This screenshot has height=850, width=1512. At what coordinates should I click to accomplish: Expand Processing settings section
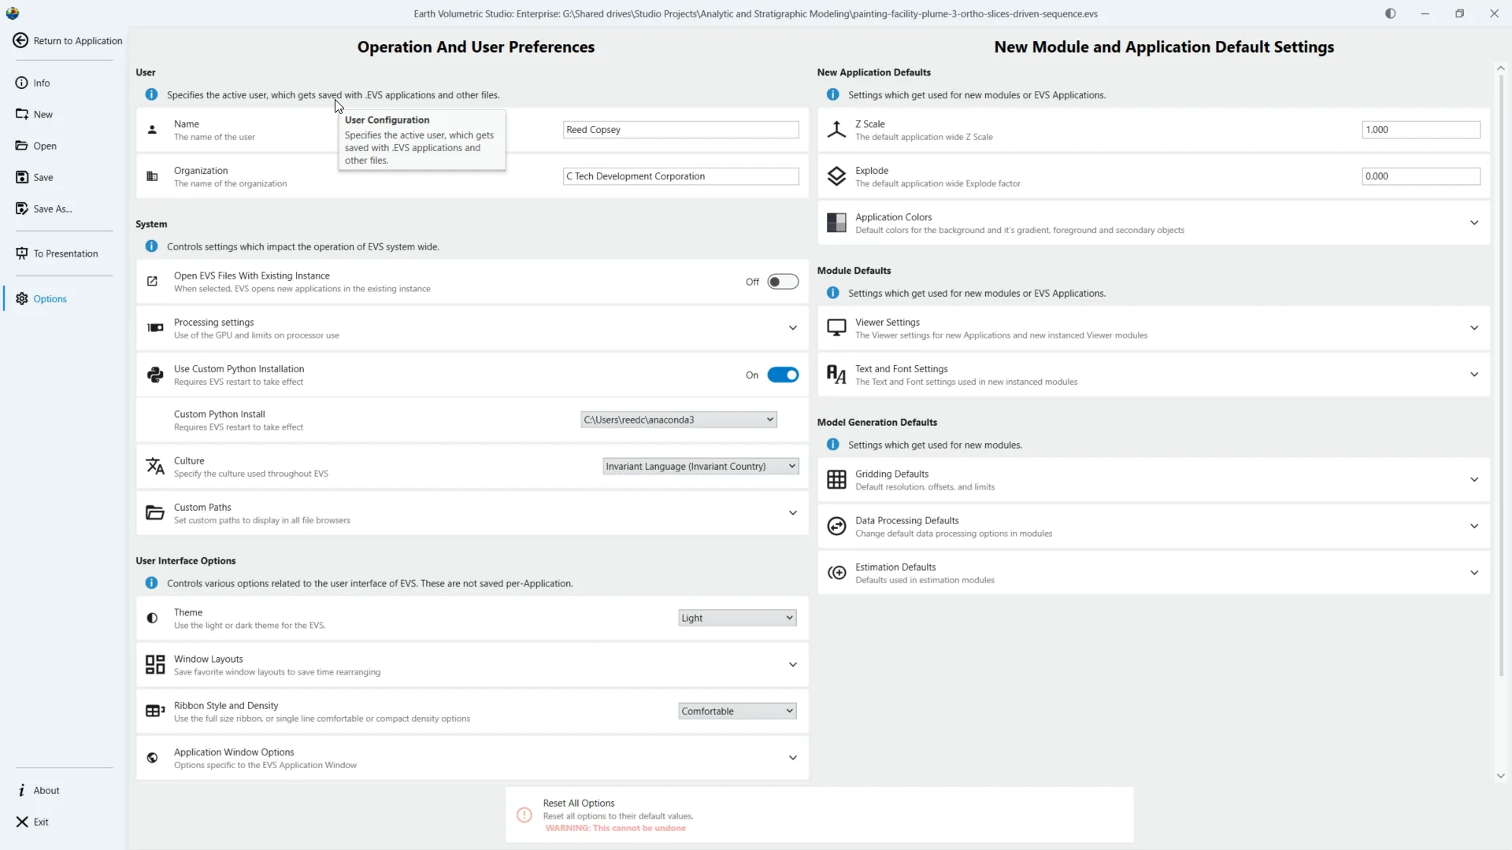792,328
